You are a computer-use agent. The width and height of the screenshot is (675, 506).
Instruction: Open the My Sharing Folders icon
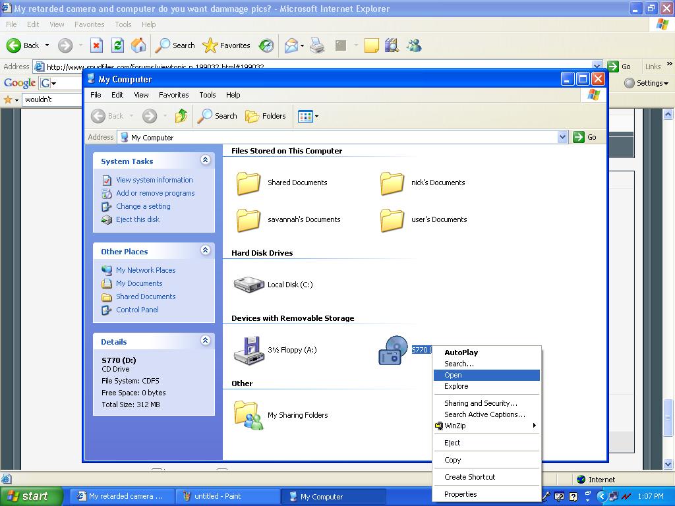[249, 415]
